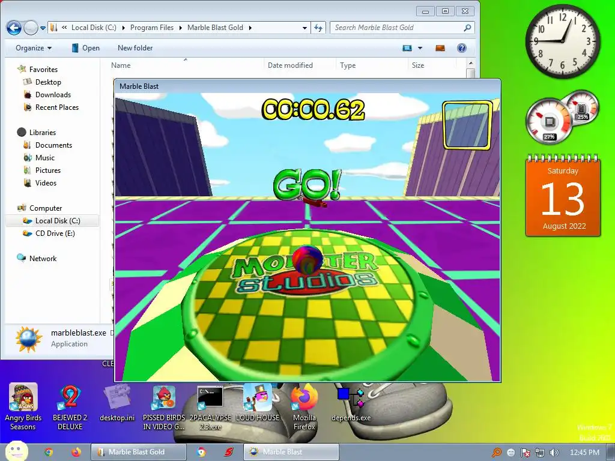Open the Videos library

click(x=40, y=182)
